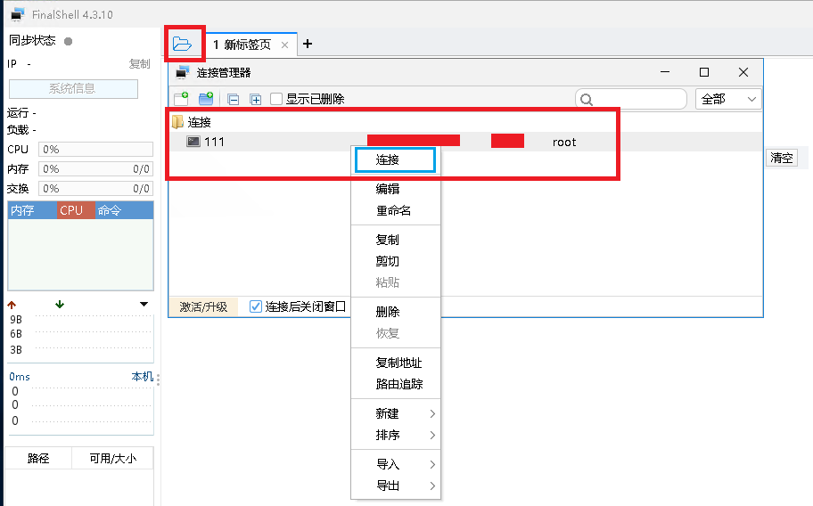Click the expand all icon
Viewport: 813px width, 506px height.
256,99
